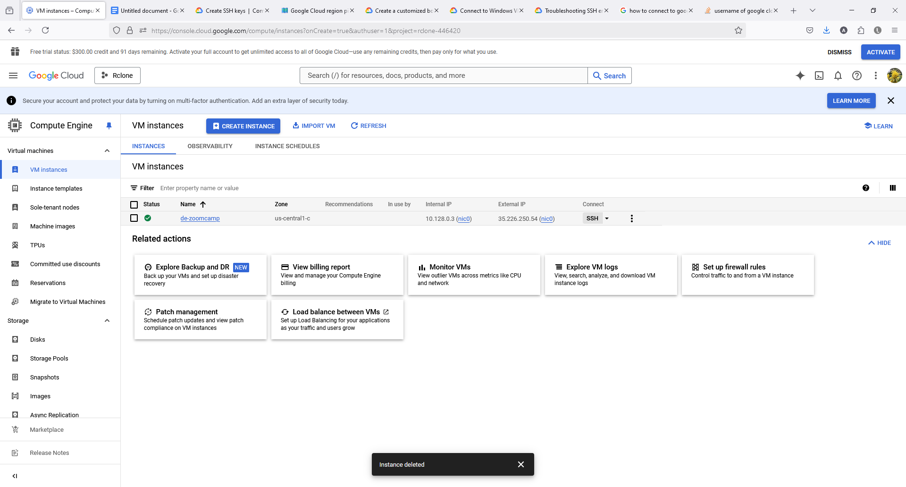
Task: Open the Firefox application menu
Action: (895, 31)
